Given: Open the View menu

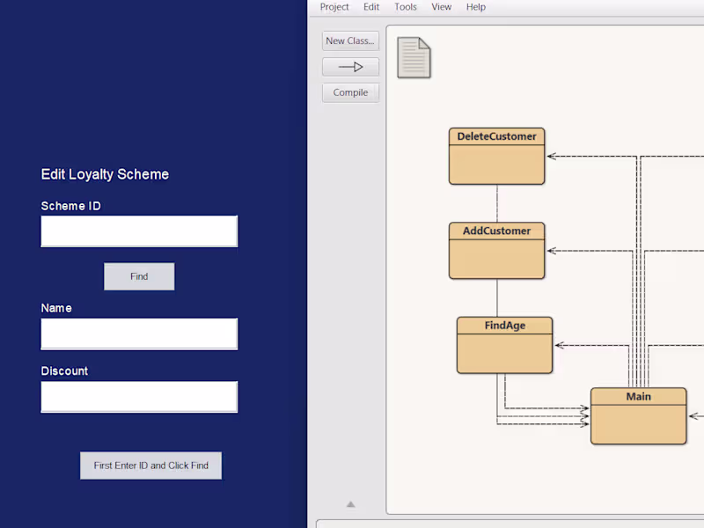Looking at the screenshot, I should click(441, 7).
